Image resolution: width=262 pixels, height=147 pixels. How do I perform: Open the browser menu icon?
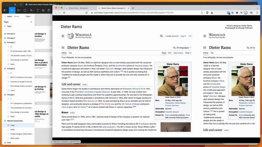(x=257, y=13)
